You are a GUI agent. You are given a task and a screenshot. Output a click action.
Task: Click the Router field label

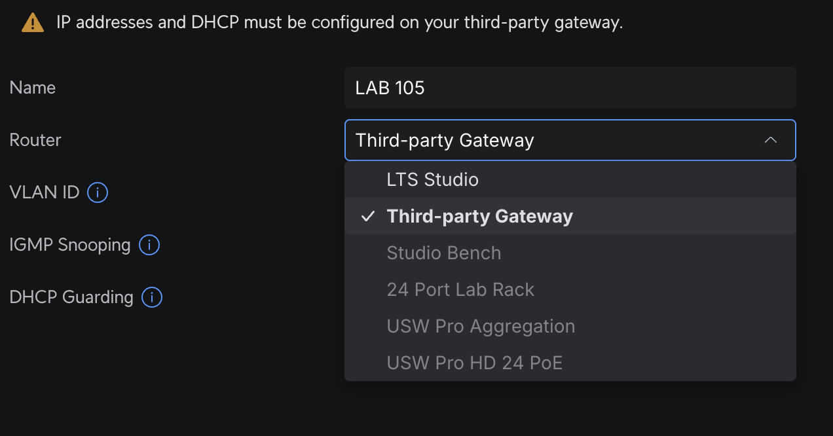click(x=35, y=140)
